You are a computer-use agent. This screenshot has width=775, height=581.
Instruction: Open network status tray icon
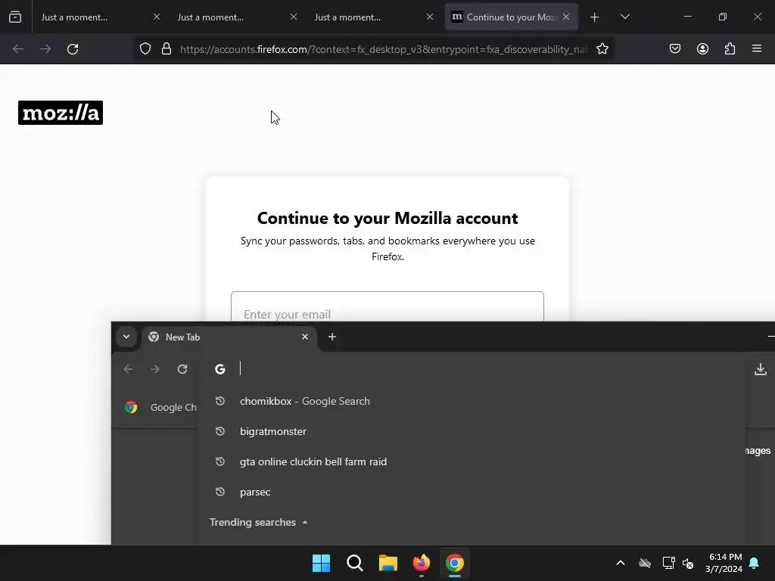[x=668, y=563]
